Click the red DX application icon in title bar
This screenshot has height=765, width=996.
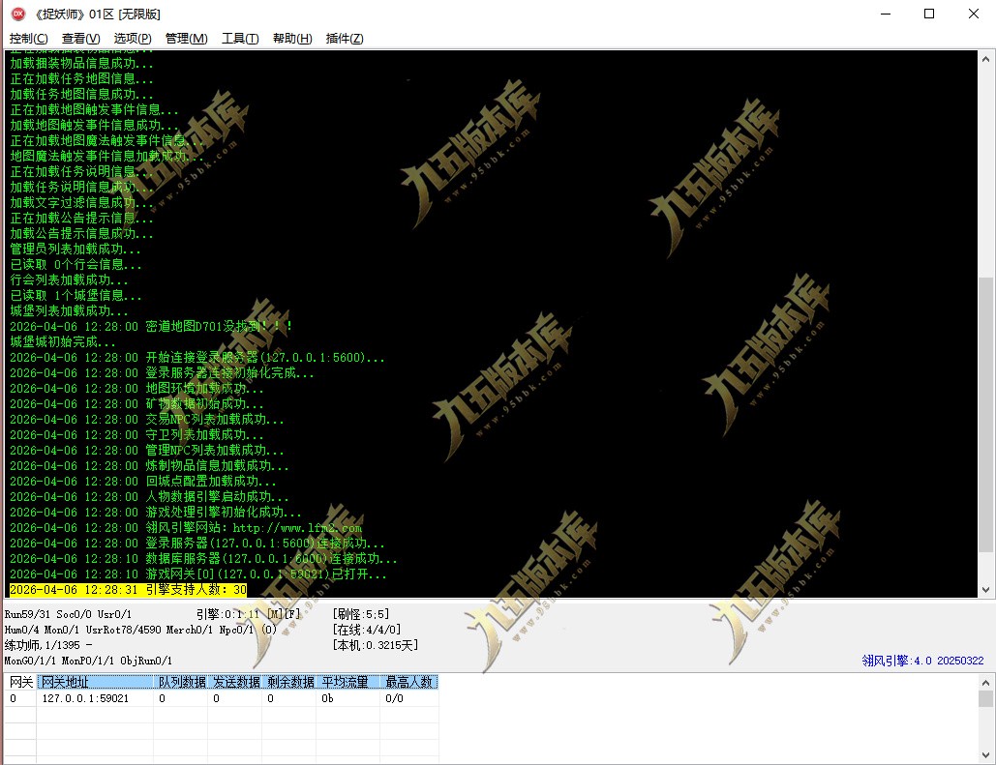point(17,14)
